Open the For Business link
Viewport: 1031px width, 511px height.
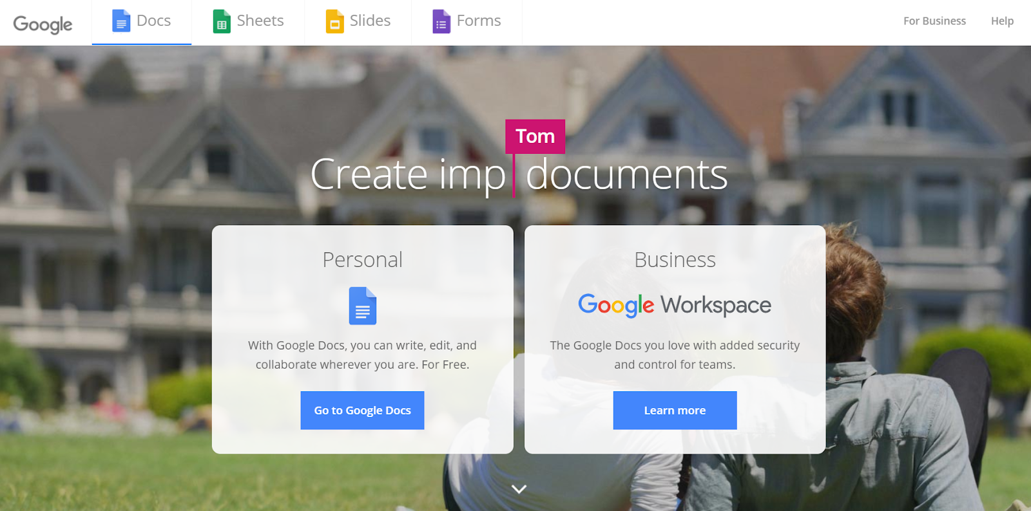coord(934,21)
